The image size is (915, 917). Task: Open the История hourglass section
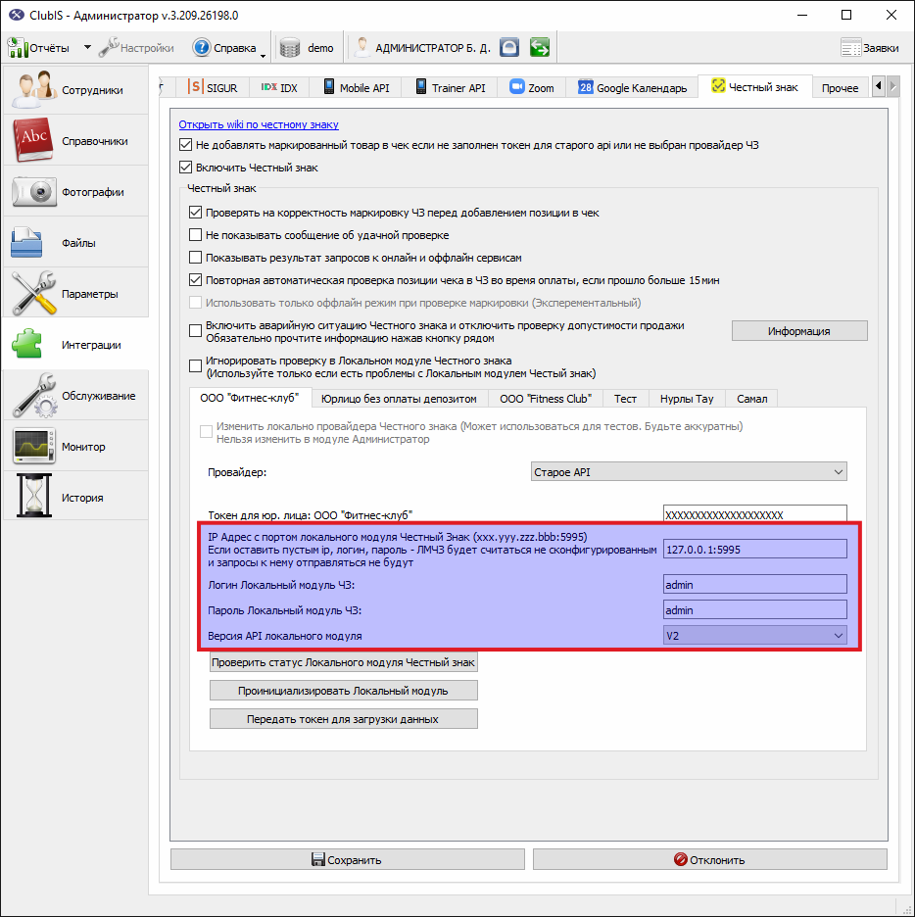(x=75, y=497)
